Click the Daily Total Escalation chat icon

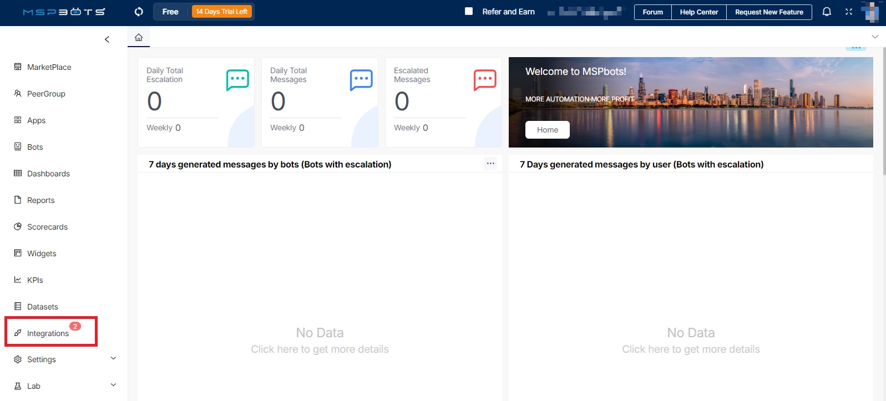tap(237, 80)
